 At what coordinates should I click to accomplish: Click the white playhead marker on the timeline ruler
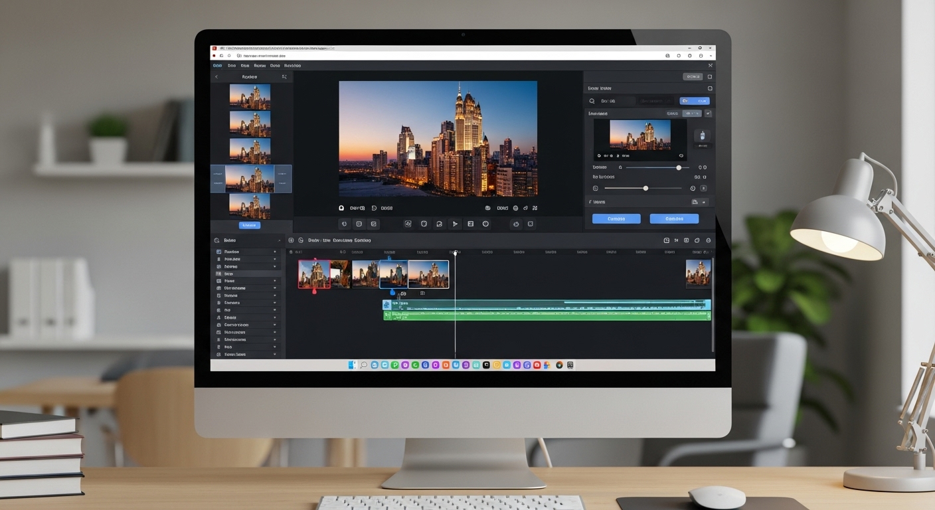point(455,252)
